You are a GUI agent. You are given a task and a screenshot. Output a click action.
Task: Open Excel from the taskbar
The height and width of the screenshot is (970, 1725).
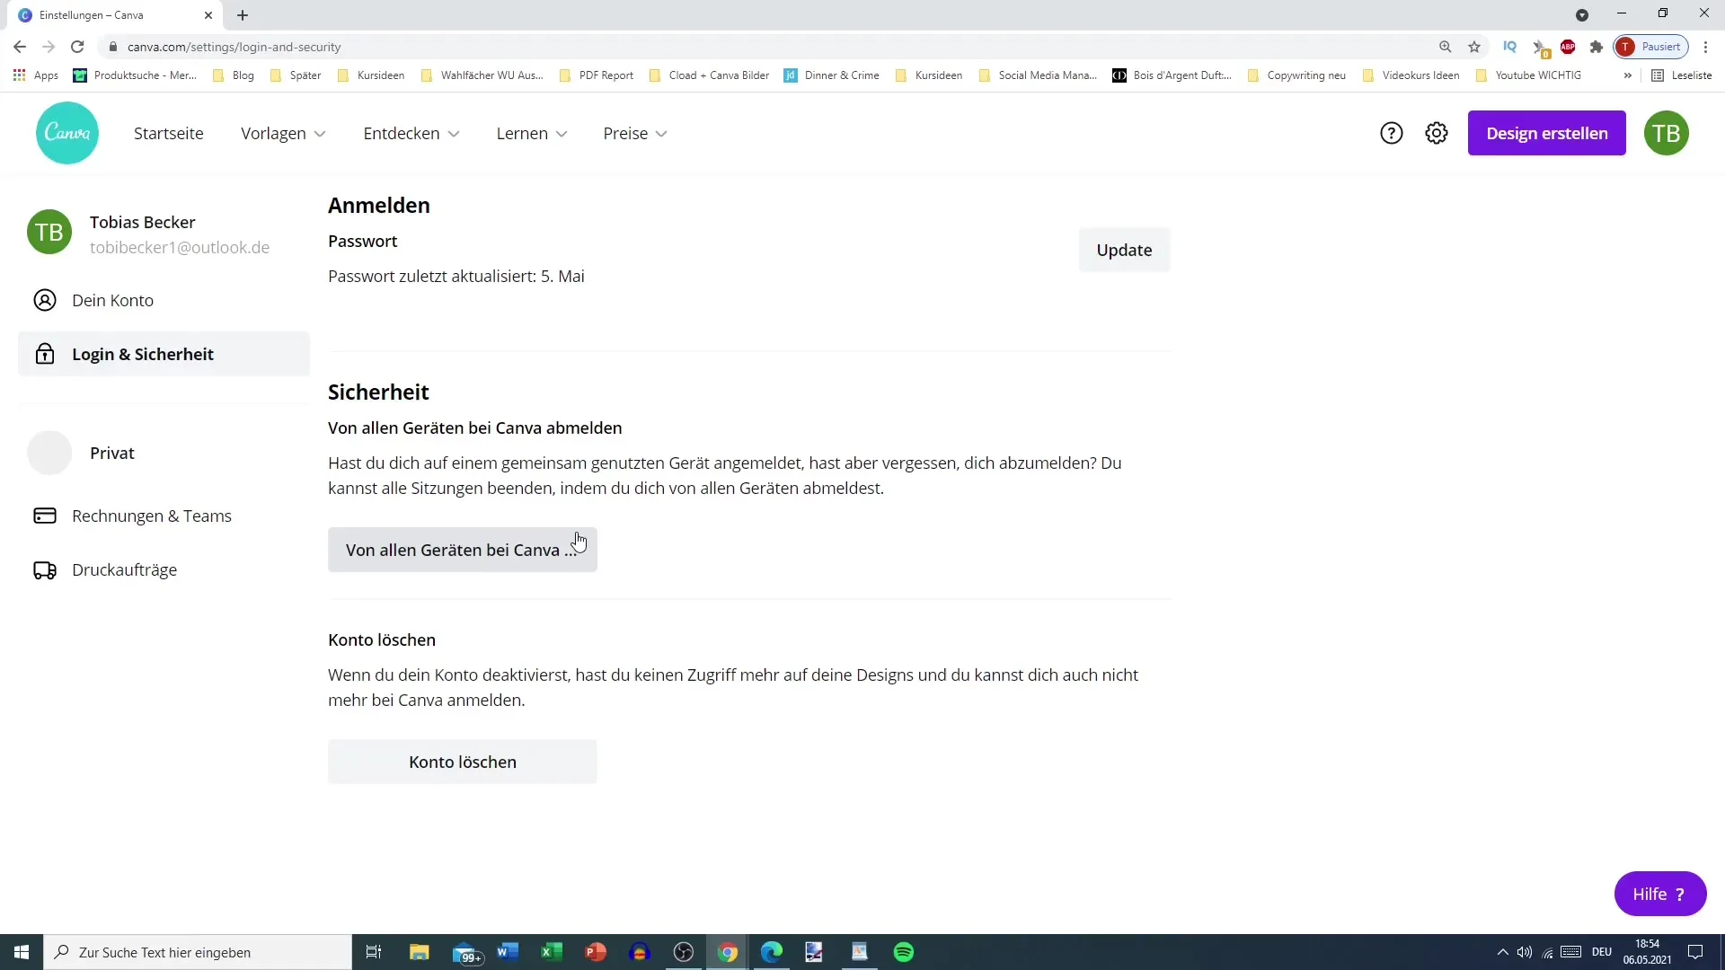click(x=552, y=952)
